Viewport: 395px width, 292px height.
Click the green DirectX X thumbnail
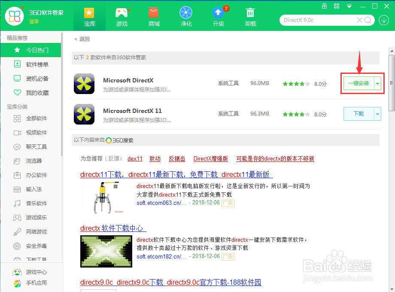(106, 252)
